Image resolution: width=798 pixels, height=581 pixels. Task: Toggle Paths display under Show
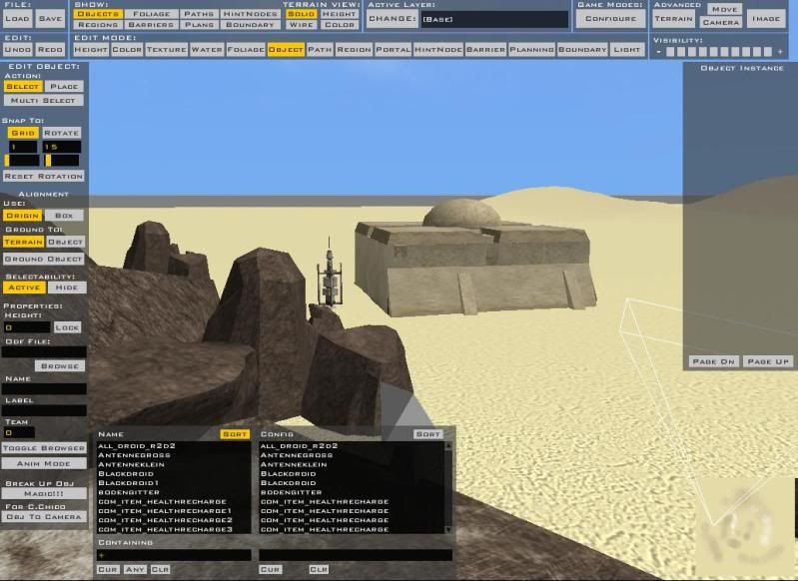coord(199,14)
